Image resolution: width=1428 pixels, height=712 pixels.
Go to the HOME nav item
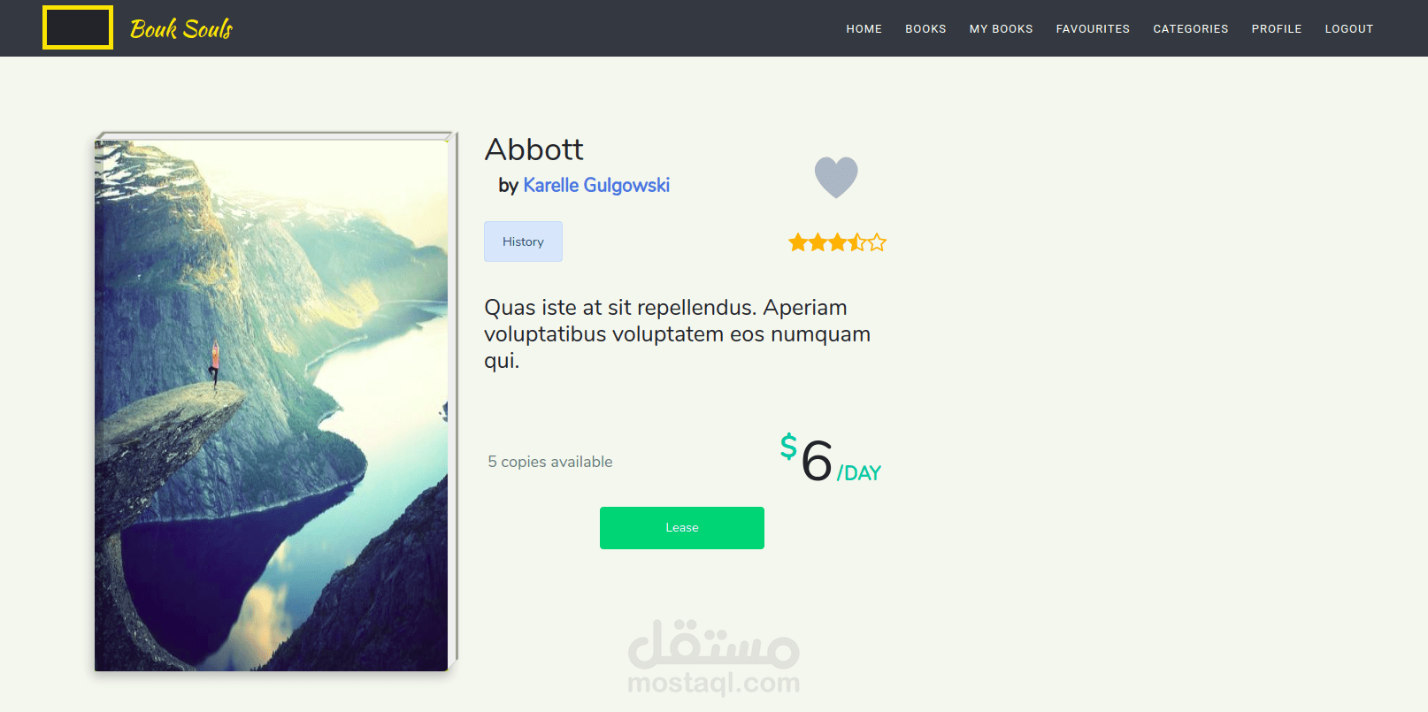pyautogui.click(x=864, y=29)
